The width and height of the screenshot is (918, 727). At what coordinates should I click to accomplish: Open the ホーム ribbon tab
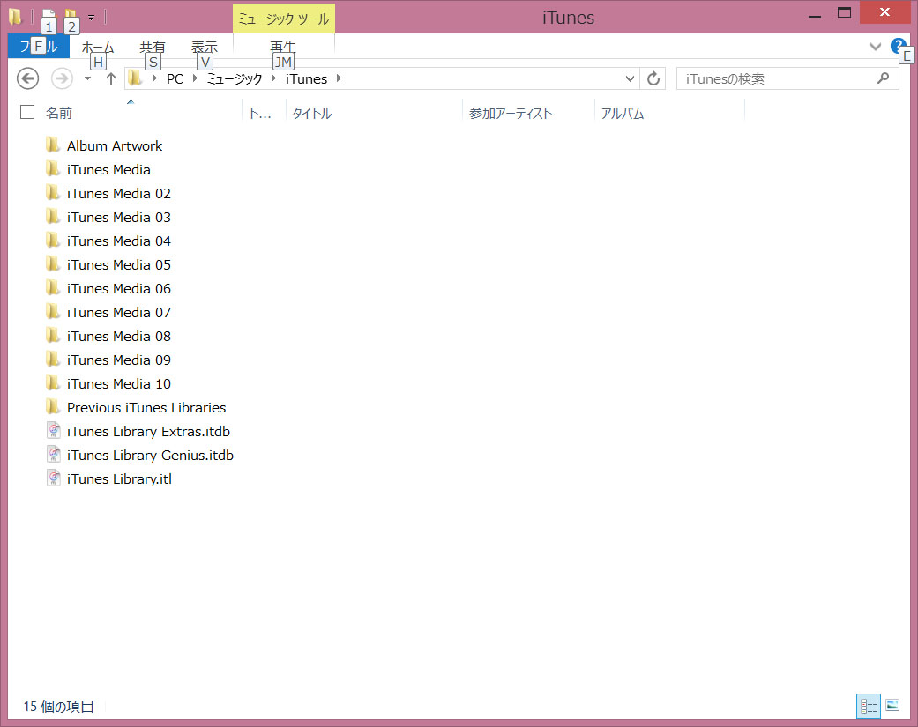tap(98, 46)
